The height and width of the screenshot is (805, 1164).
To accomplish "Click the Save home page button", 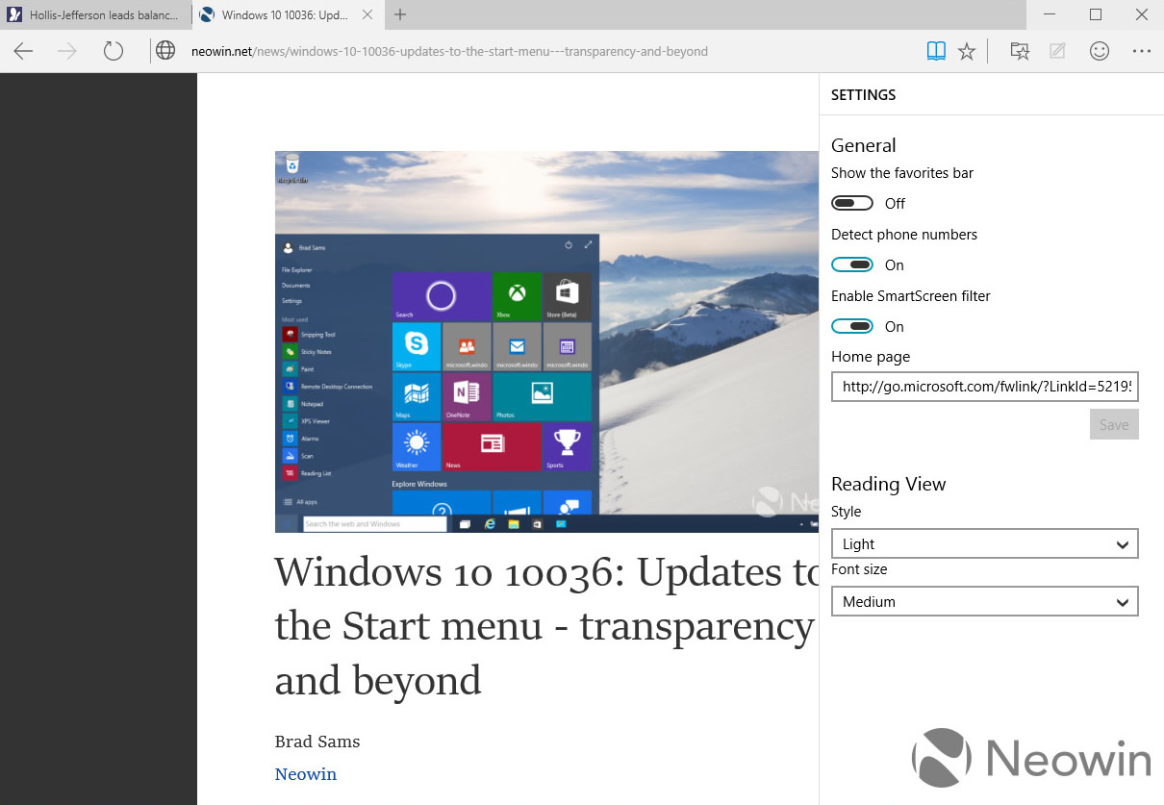I will [1114, 424].
